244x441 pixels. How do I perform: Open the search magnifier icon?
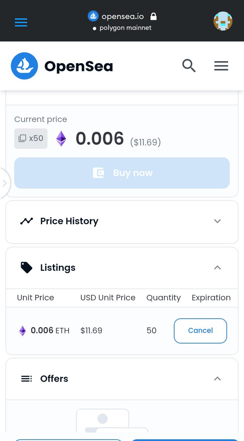point(189,66)
